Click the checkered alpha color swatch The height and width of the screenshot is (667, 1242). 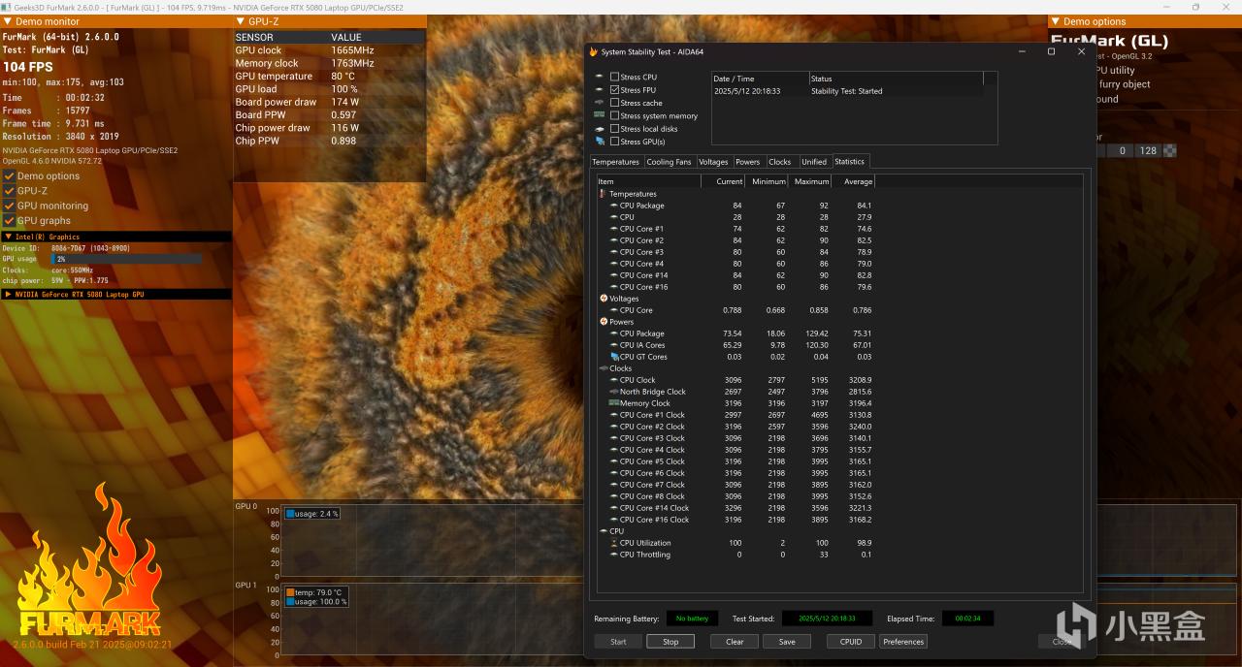tap(1170, 150)
